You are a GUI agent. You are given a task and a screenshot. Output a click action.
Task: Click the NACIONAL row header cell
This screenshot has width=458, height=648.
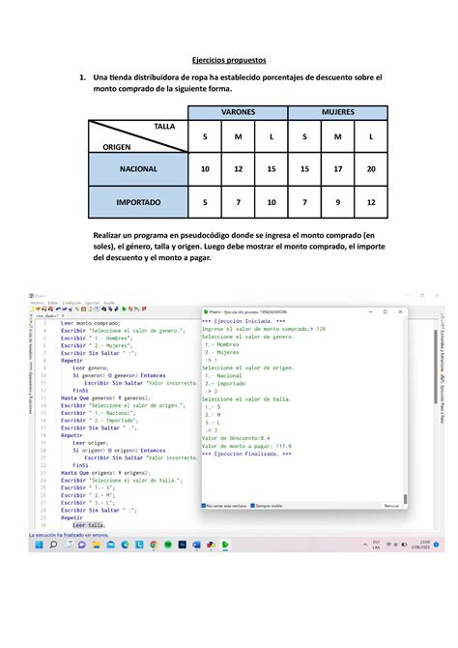tap(138, 169)
